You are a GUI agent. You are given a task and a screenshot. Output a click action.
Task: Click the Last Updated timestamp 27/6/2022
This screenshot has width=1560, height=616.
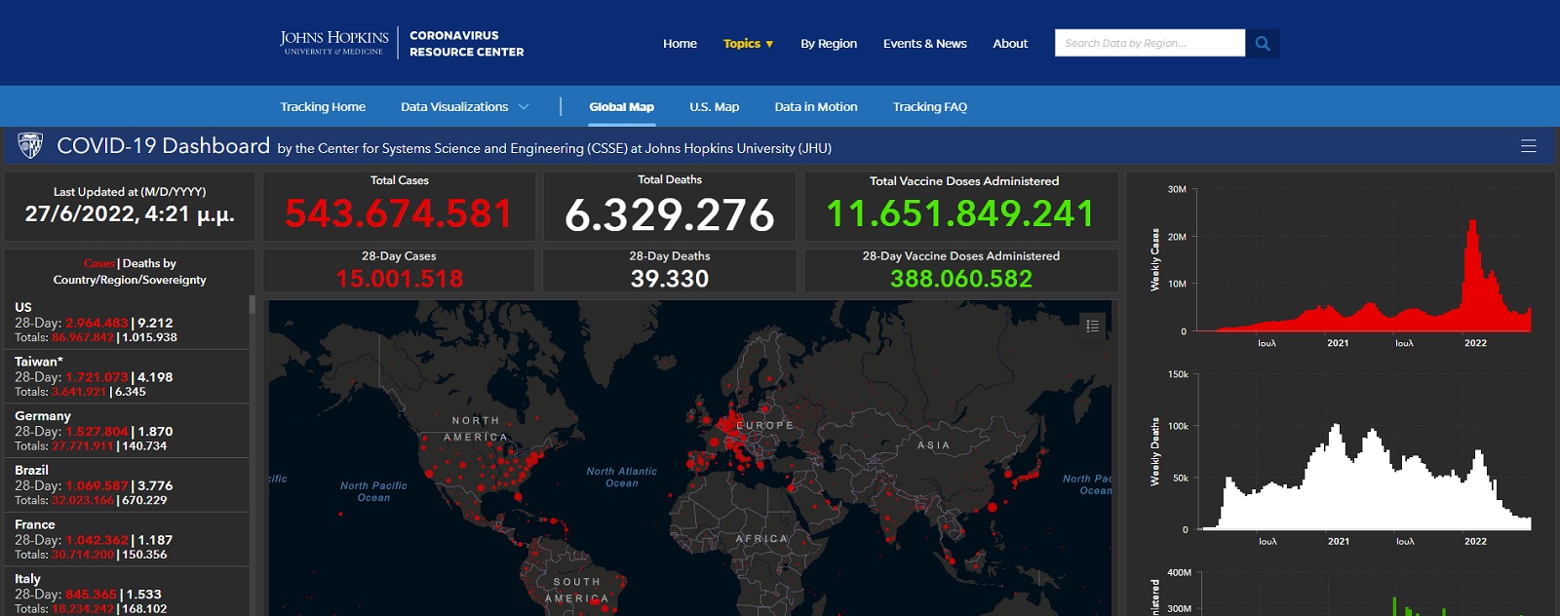tap(130, 213)
